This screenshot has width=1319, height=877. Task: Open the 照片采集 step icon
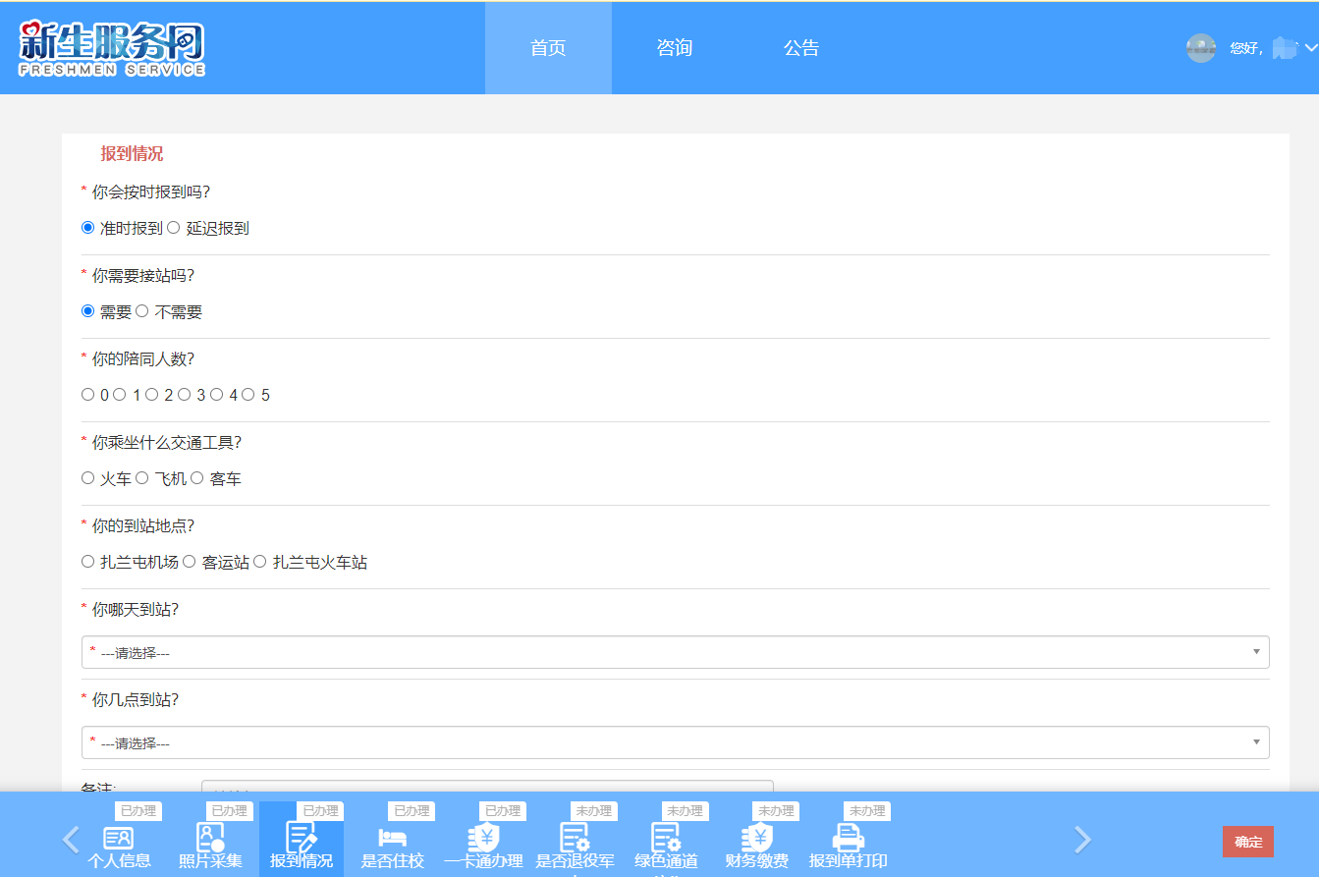point(210,838)
